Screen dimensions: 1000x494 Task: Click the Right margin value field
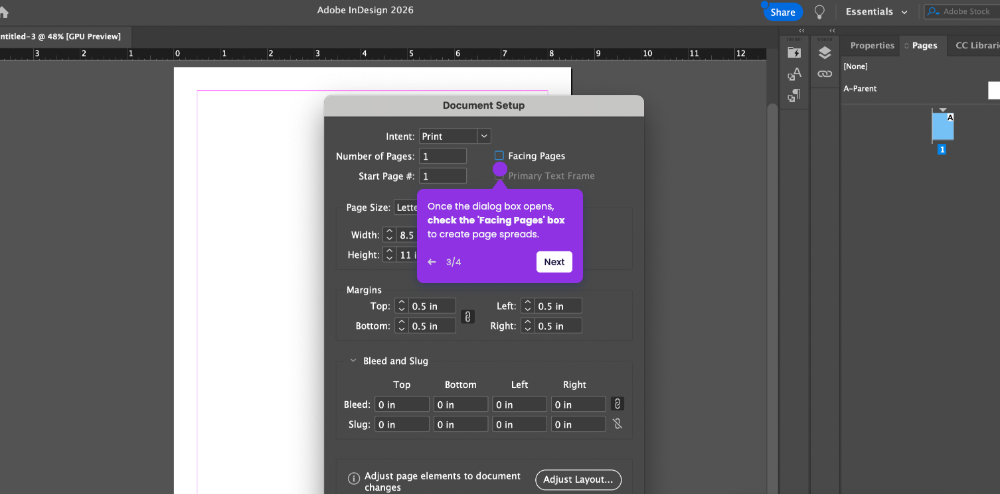pyautogui.click(x=558, y=326)
